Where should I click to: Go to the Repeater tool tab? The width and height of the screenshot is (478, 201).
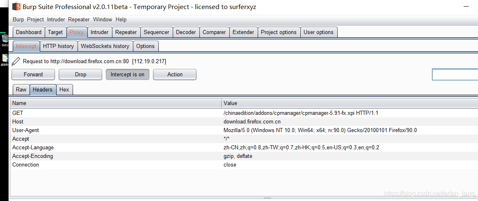tap(126, 32)
